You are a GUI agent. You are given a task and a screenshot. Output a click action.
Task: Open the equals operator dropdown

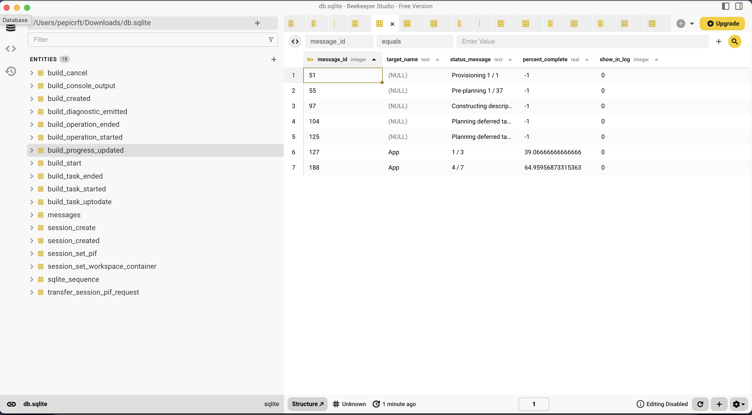415,42
